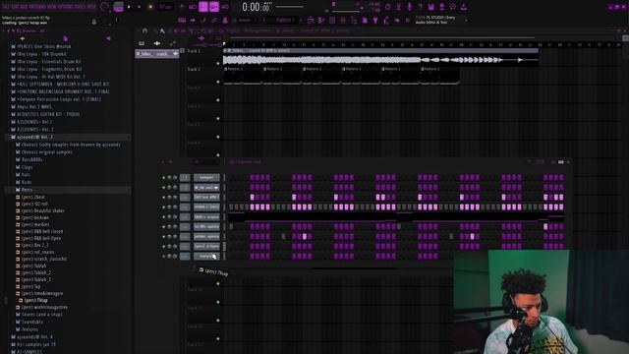This screenshot has height=354, width=629.
Task: Click the scissors-like icon in top toolbar
Action: (x=398, y=7)
